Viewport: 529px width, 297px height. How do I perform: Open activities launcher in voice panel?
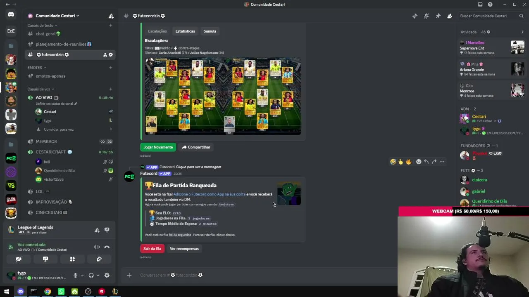pyautogui.click(x=72, y=259)
